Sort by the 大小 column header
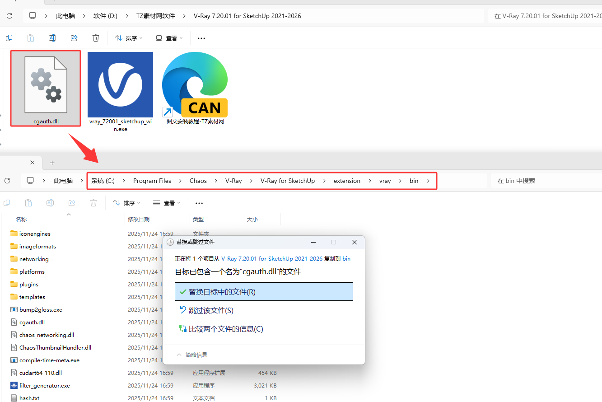The image size is (602, 402). [x=252, y=219]
